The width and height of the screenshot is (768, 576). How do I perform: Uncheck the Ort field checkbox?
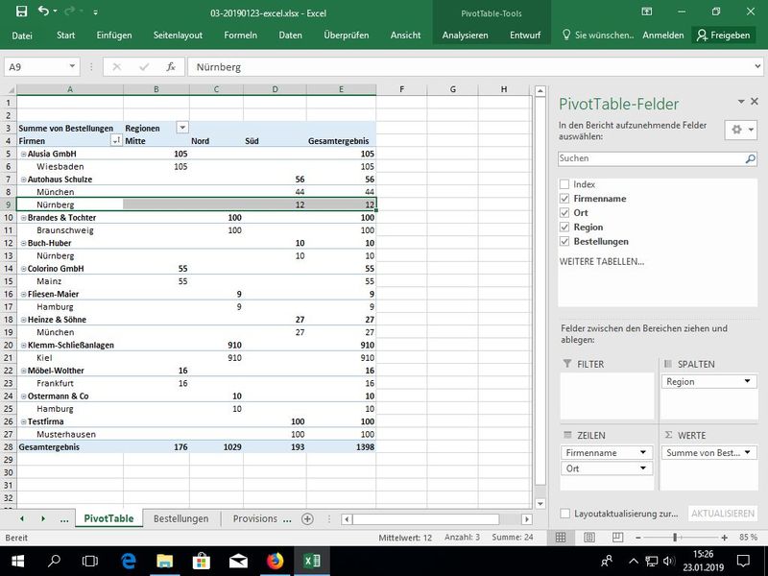tap(564, 212)
